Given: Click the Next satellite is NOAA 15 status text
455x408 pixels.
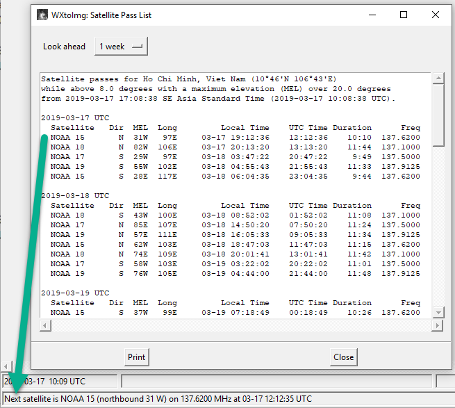Looking at the screenshot, I should click(158, 399).
